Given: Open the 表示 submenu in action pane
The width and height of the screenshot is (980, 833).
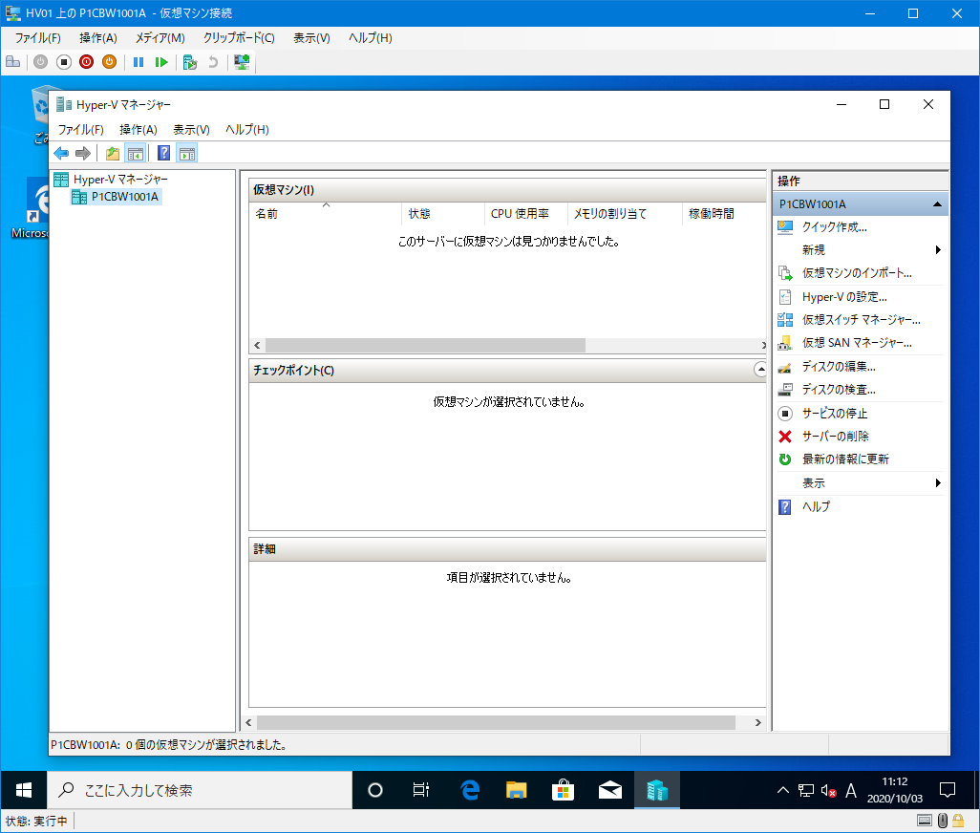Looking at the screenshot, I should coord(817,482).
